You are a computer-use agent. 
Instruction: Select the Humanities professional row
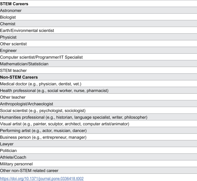pos(99,117)
